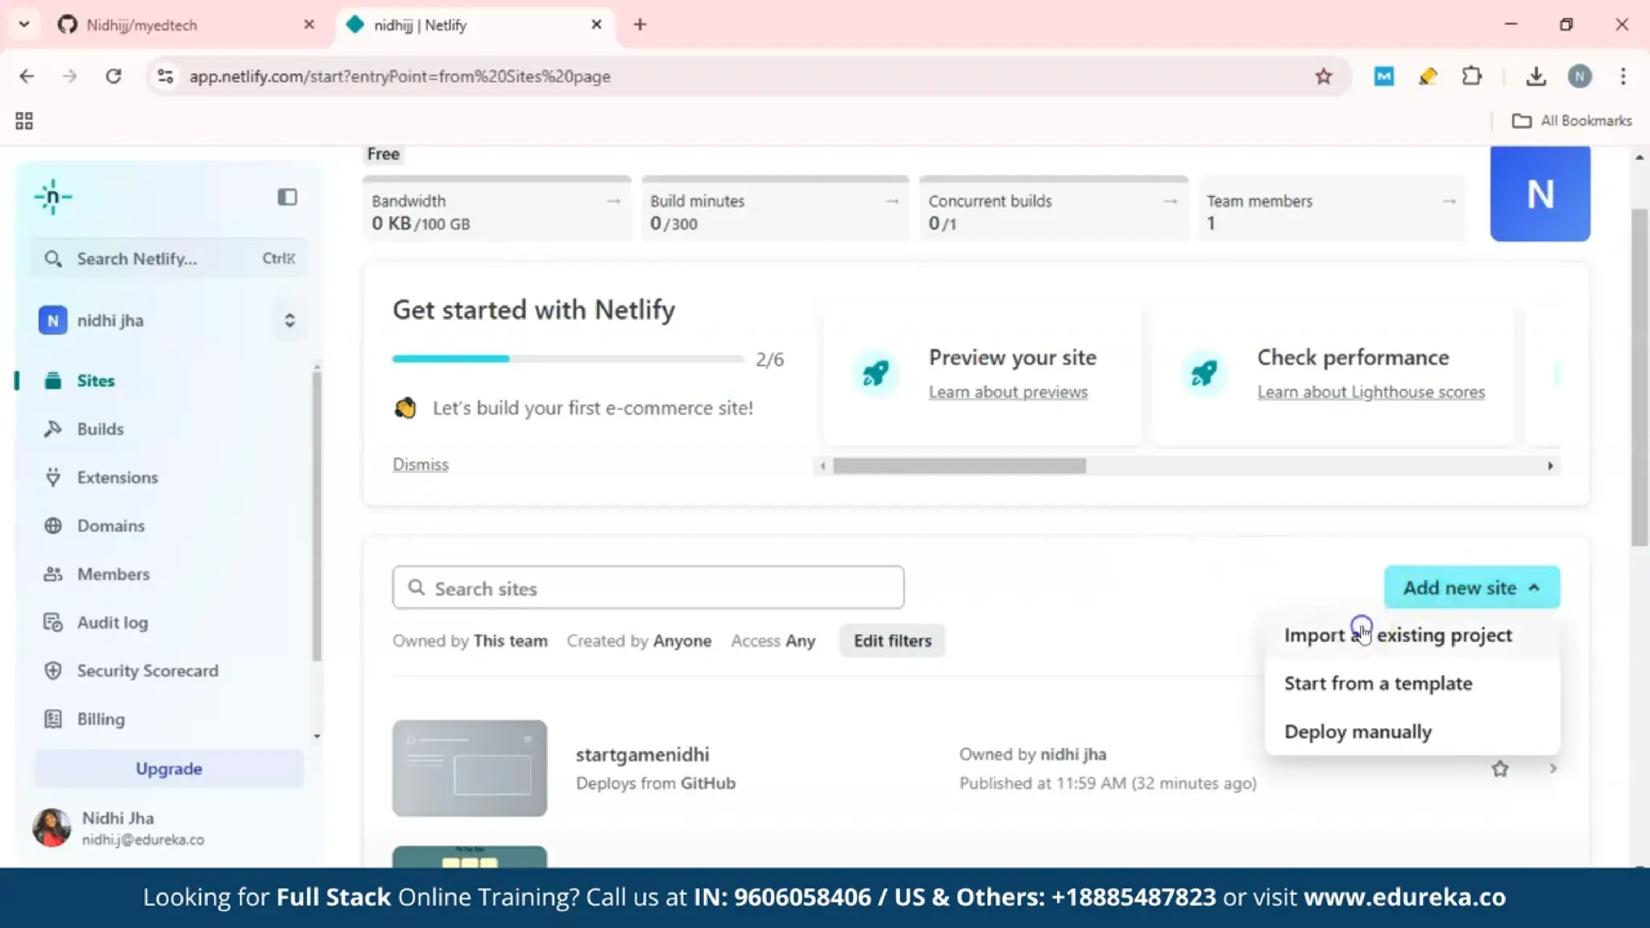This screenshot has height=928, width=1650.
Task: Collapse the sidebar with panel toggle icon
Action: click(287, 197)
